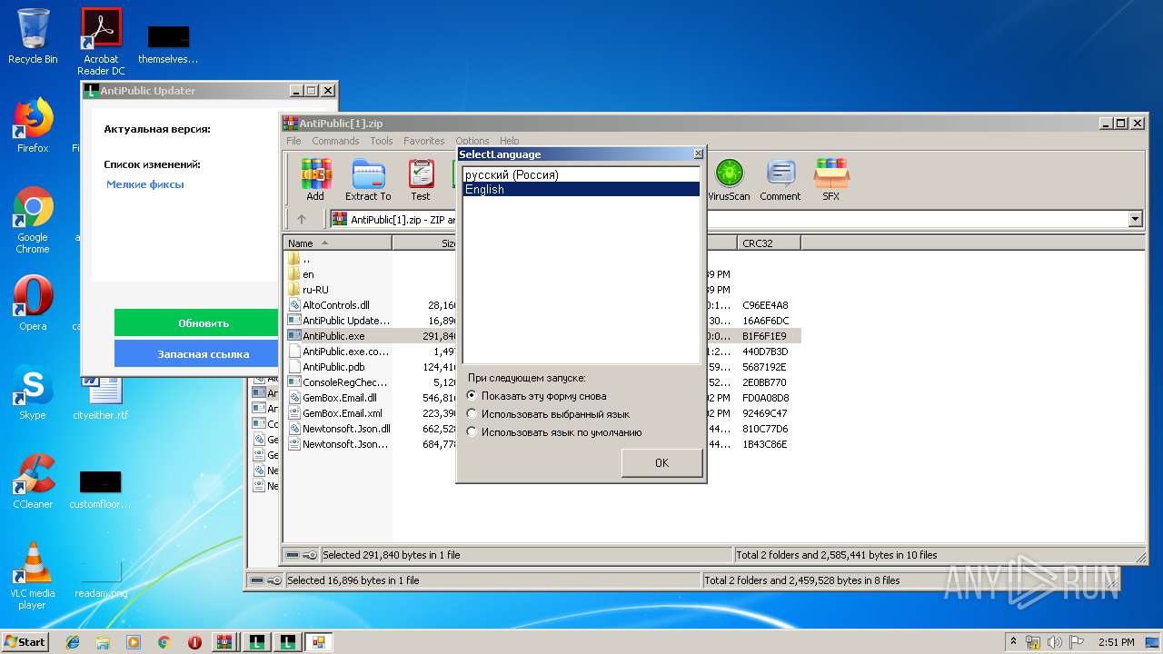Open the VLC media player desktop shortcut
1163x654 pixels.
tap(33, 576)
